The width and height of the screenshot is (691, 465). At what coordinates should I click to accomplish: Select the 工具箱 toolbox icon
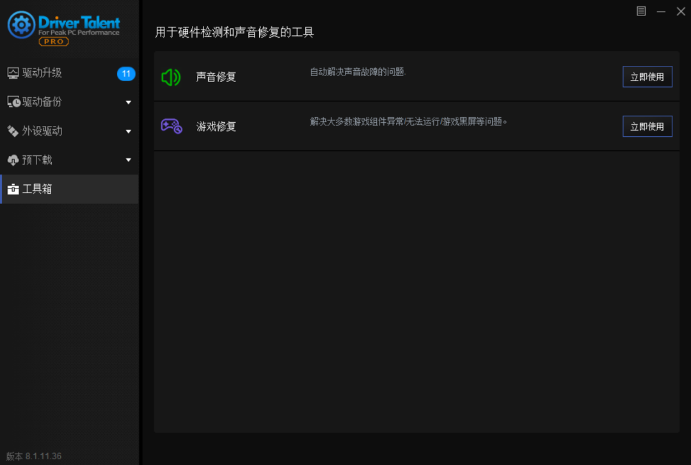pyautogui.click(x=12, y=189)
